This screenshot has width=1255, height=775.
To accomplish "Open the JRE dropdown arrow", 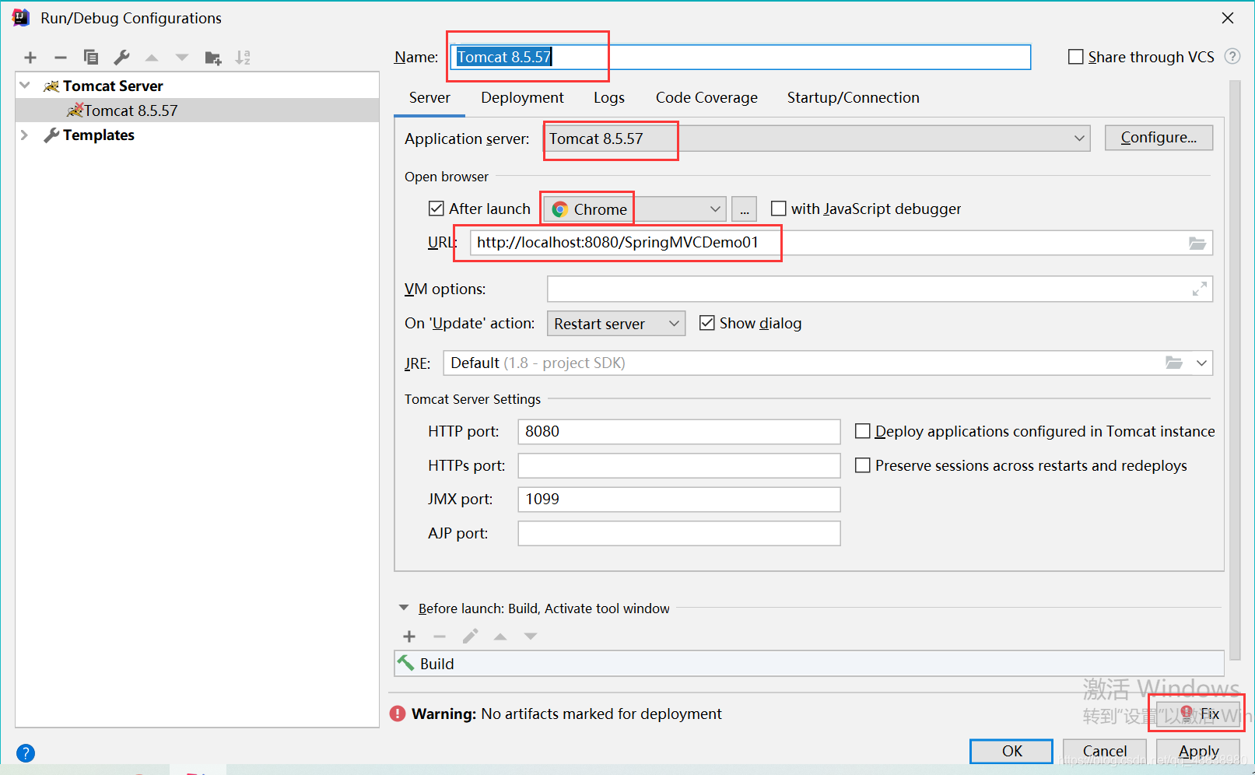I will 1201,363.
